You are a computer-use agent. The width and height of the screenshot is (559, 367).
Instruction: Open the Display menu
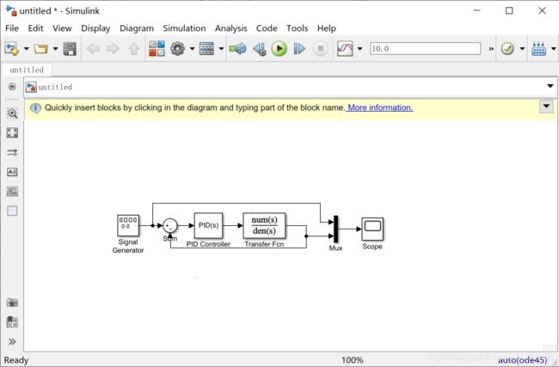[x=95, y=28]
